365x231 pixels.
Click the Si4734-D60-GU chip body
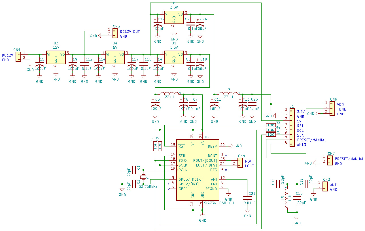tap(198, 170)
